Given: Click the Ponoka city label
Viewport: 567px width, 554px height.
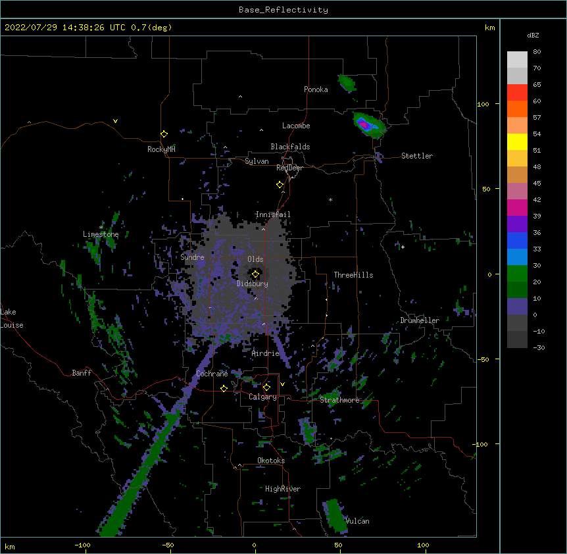Looking at the screenshot, I should (316, 89).
